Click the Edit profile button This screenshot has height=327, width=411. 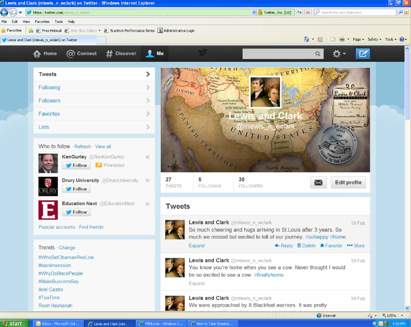[348, 183]
